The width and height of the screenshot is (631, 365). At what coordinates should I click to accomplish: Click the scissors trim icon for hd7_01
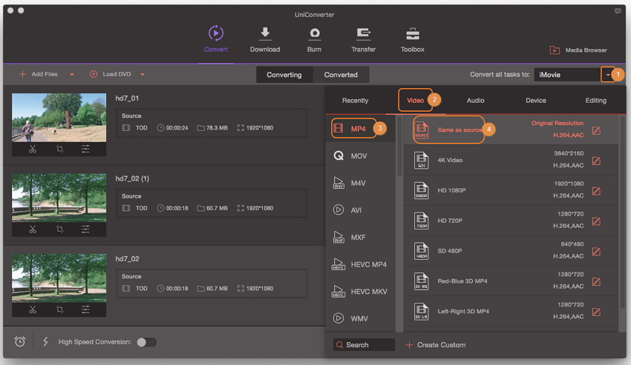click(x=33, y=149)
